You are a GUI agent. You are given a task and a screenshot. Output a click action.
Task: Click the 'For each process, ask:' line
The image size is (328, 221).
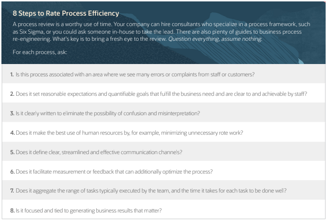[x=40, y=52]
